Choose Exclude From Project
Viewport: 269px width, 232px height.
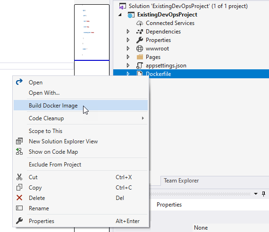[x=81, y=165]
